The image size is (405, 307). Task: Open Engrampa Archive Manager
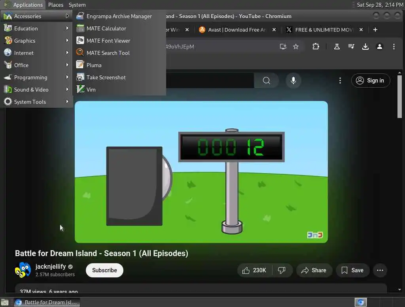coord(119,16)
